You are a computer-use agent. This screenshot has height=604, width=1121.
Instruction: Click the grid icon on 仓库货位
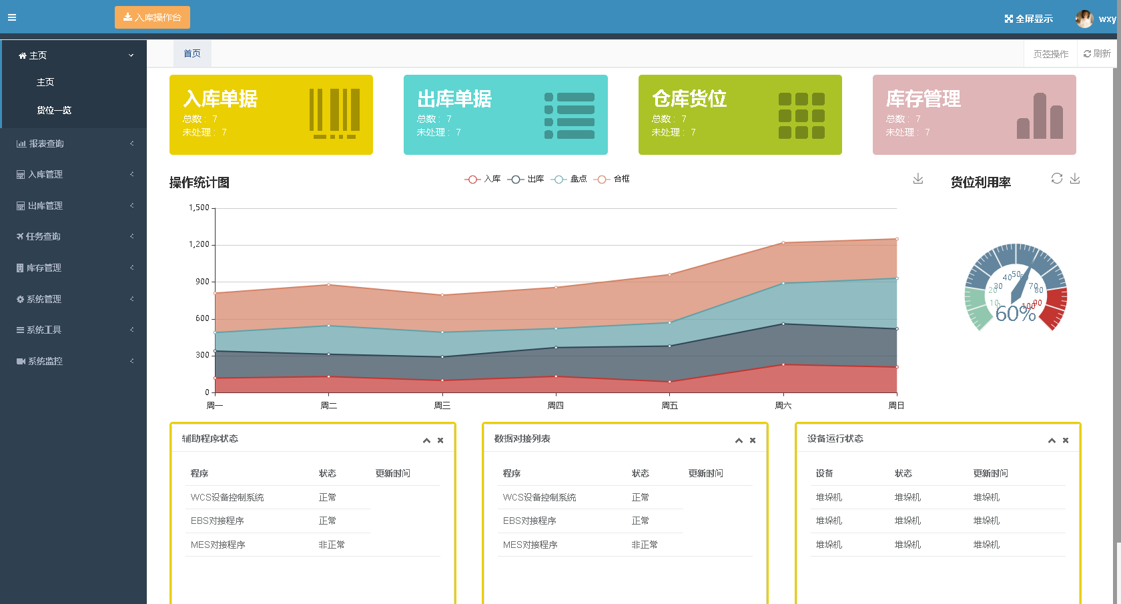click(x=801, y=115)
